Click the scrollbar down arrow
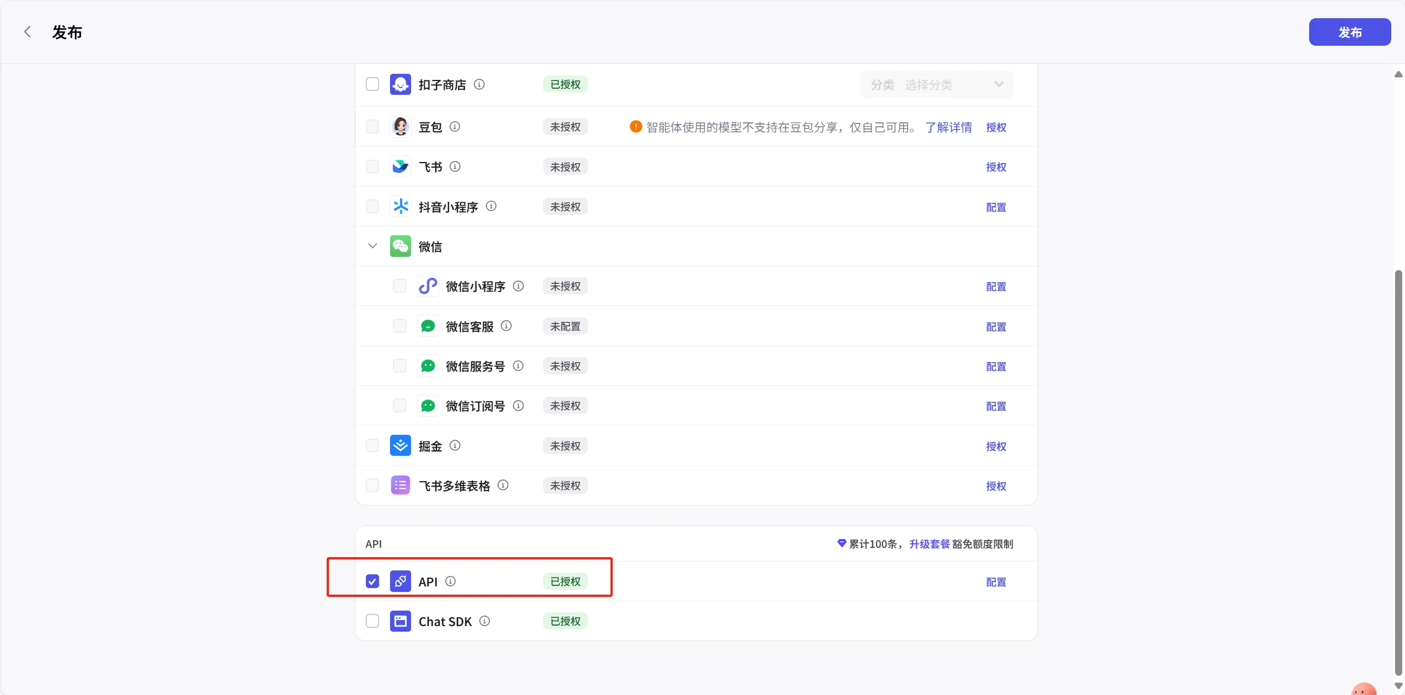The height and width of the screenshot is (695, 1405). point(1398,686)
